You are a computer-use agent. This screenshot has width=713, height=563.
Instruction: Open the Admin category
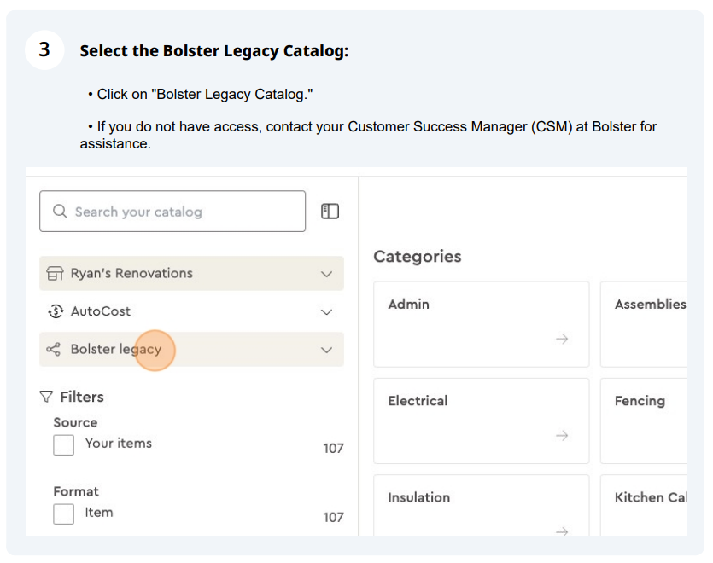click(x=482, y=324)
